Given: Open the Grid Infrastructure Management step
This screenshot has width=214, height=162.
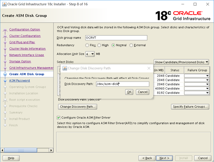Looking at the screenshot, I should (31, 68).
